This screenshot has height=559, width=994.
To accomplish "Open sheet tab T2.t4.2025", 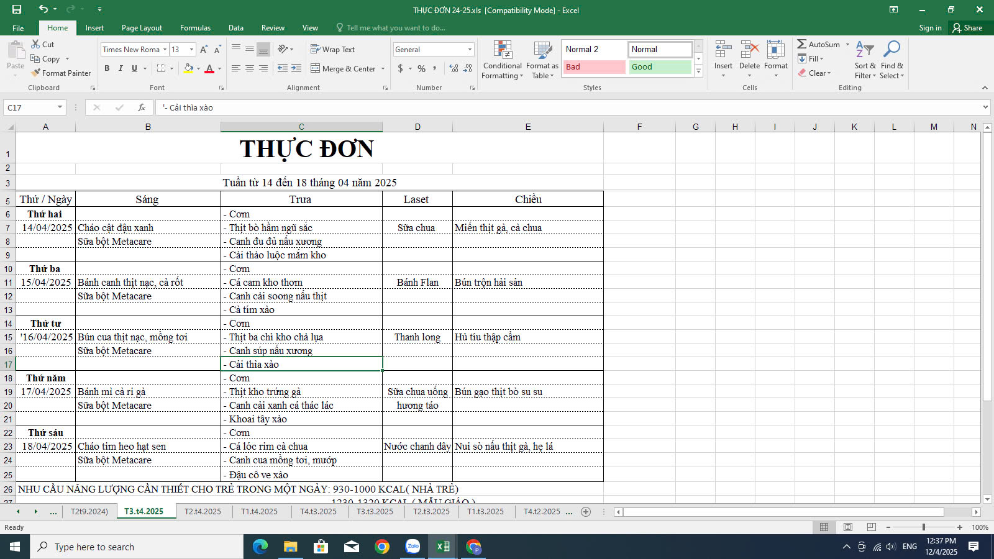I will click(203, 512).
